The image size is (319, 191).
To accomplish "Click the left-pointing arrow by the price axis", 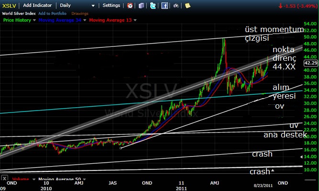I will coord(301,157).
